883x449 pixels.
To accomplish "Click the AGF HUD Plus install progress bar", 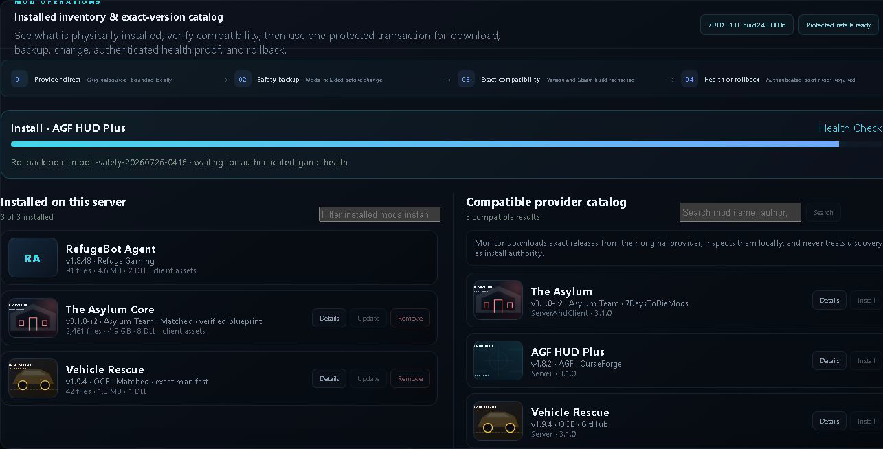I will (x=447, y=144).
